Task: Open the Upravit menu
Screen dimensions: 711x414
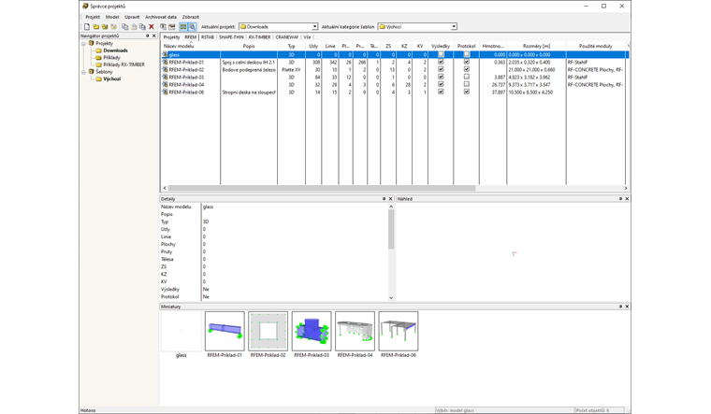Action: tap(132, 17)
